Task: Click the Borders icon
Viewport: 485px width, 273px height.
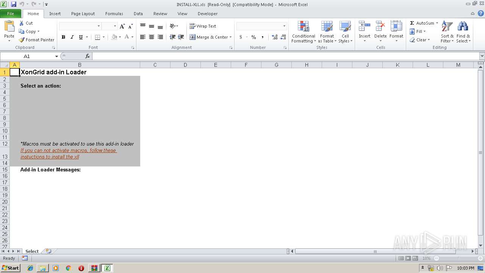Action: tap(97, 37)
